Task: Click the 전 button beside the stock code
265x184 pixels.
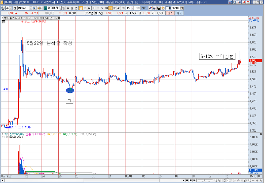Action: pyautogui.click(x=15, y=8)
